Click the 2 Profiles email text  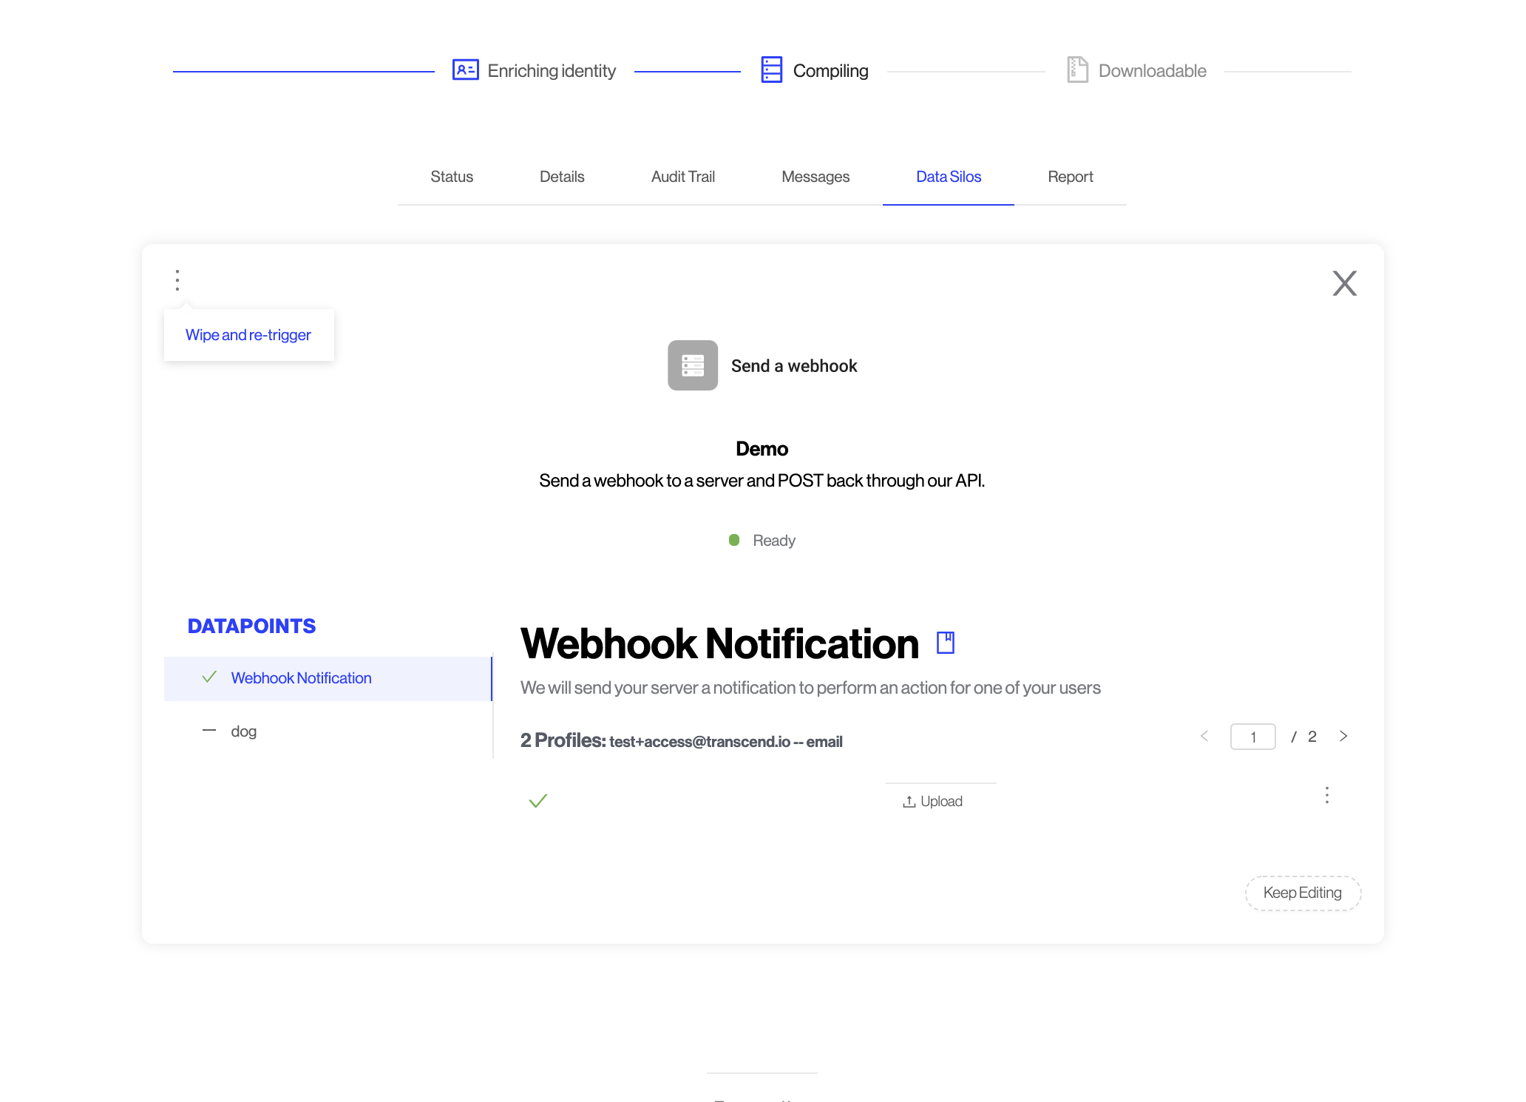(x=681, y=740)
